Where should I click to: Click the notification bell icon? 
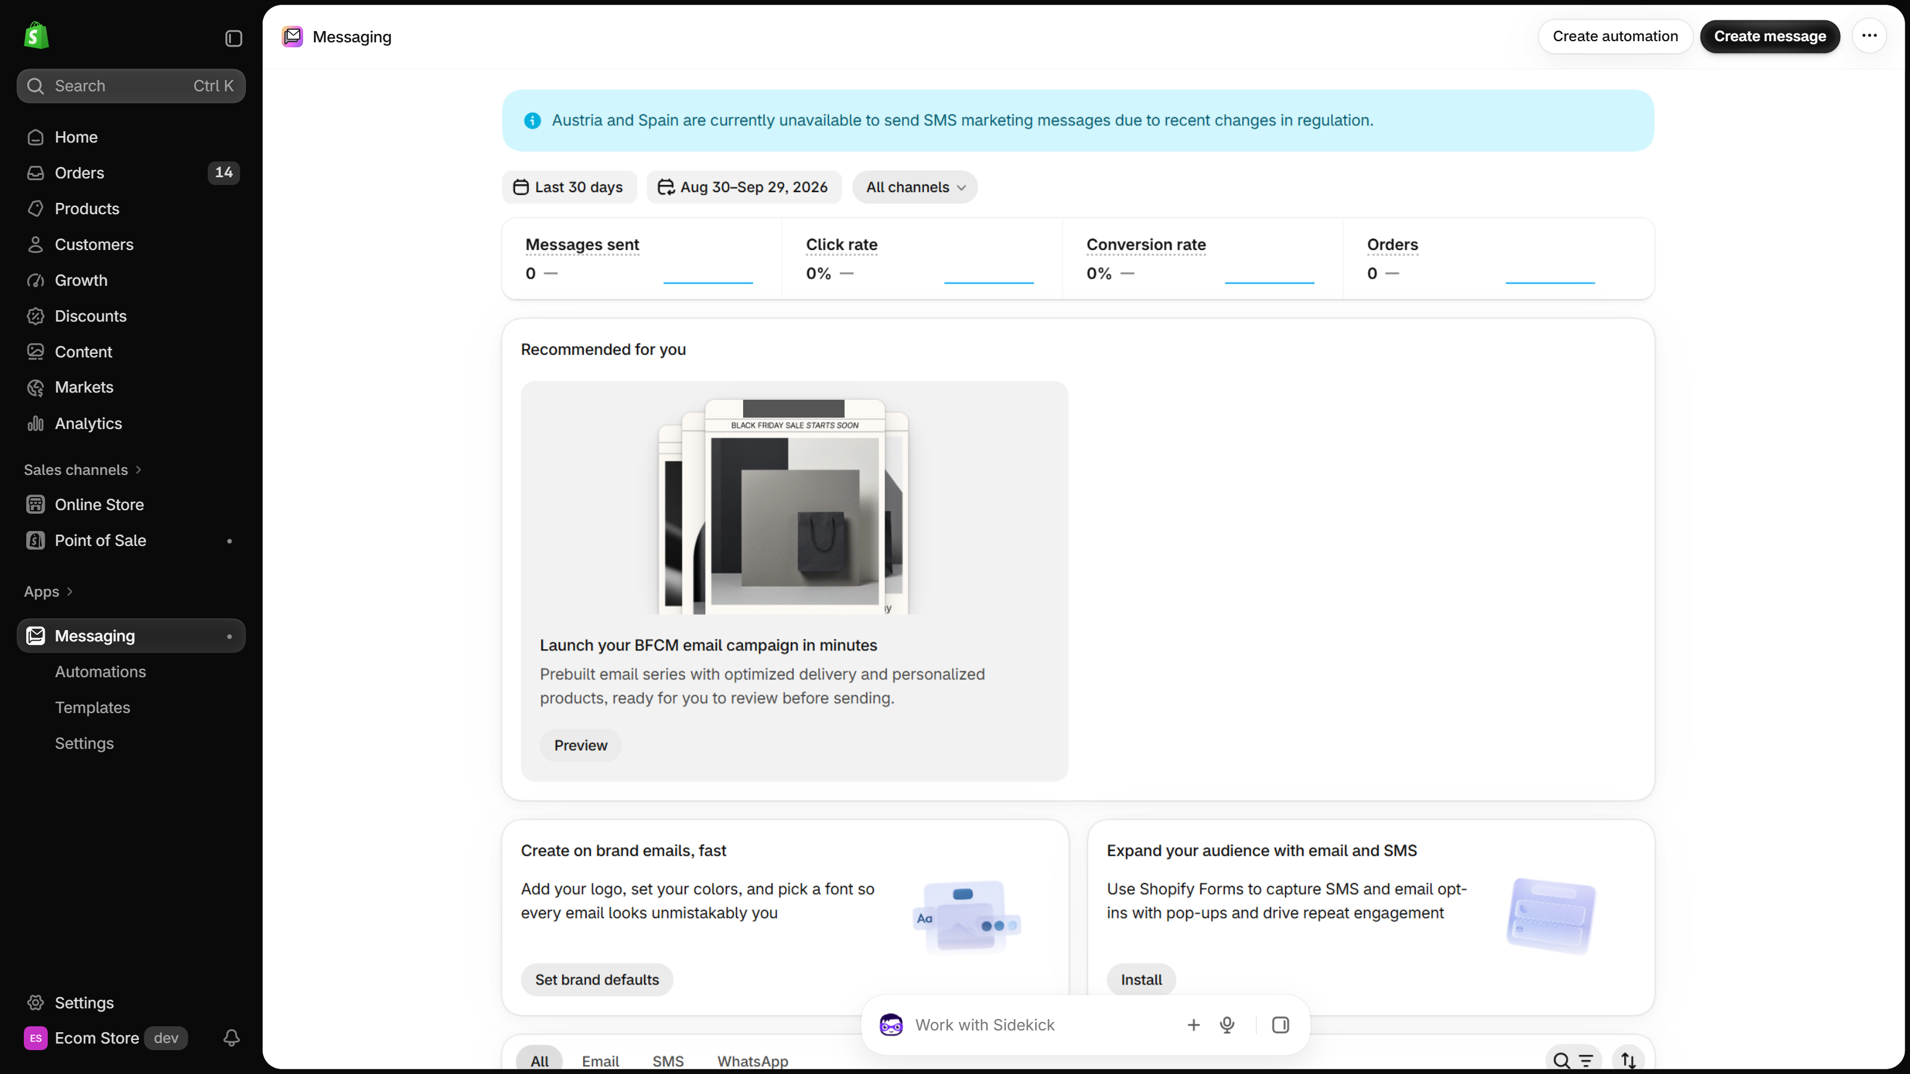click(232, 1038)
